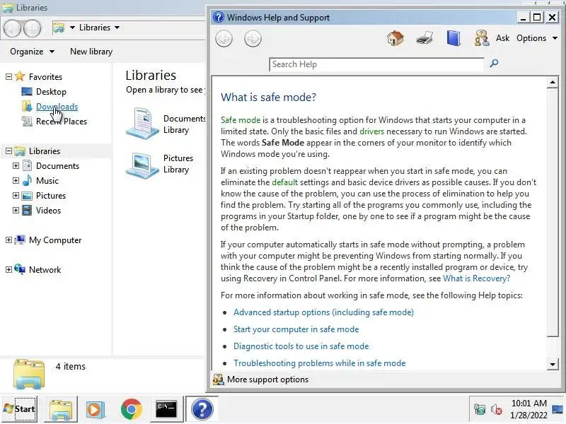Launch Windows Media Player from taskbar
Viewport: 566px width, 424px height.
(96, 409)
